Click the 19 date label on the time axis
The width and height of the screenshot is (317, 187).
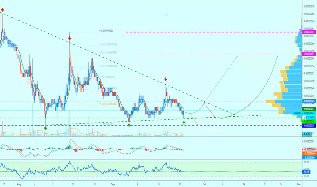pyautogui.click(x=73, y=184)
